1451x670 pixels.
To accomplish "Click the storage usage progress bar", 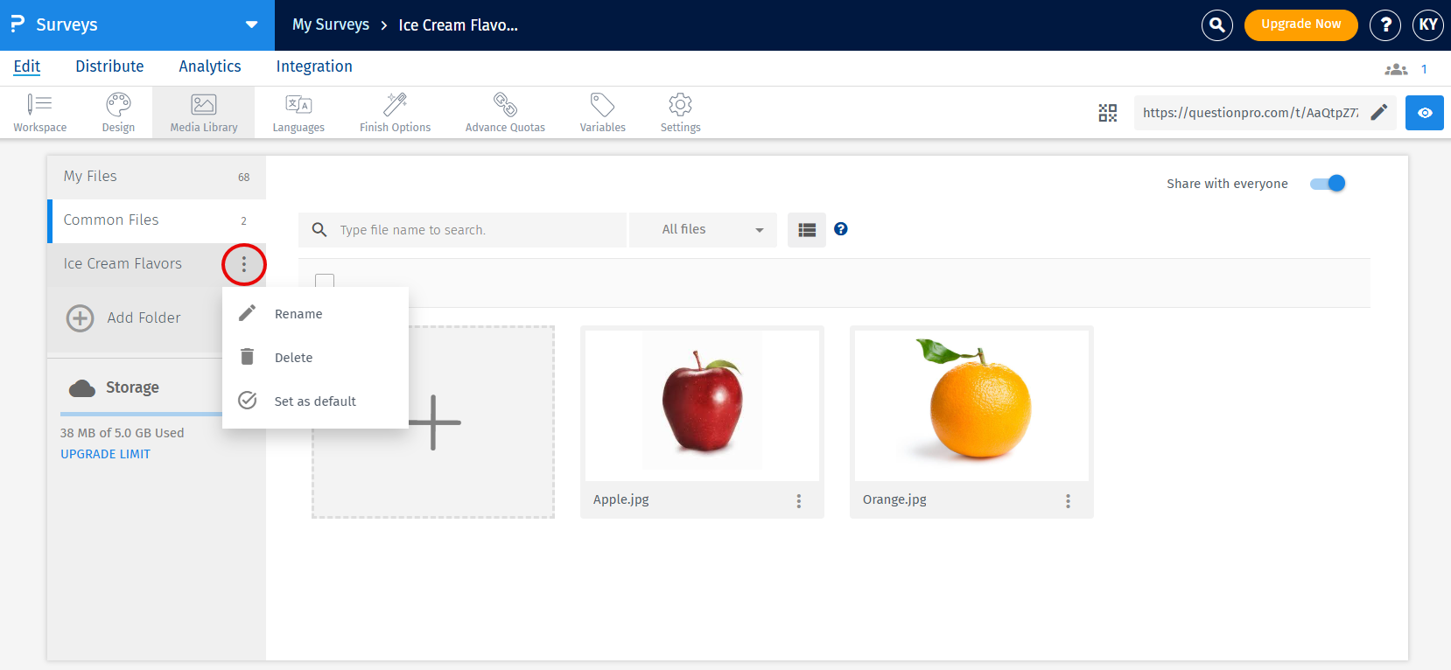I will 141,415.
